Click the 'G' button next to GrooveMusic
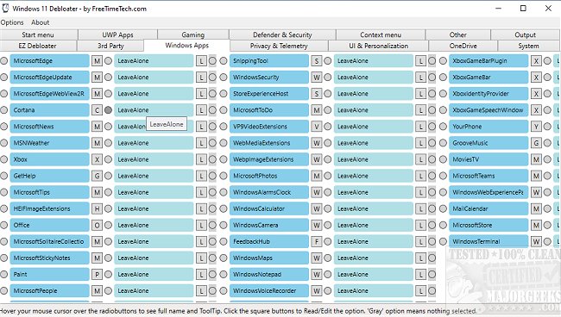561x317 pixels. (536, 143)
